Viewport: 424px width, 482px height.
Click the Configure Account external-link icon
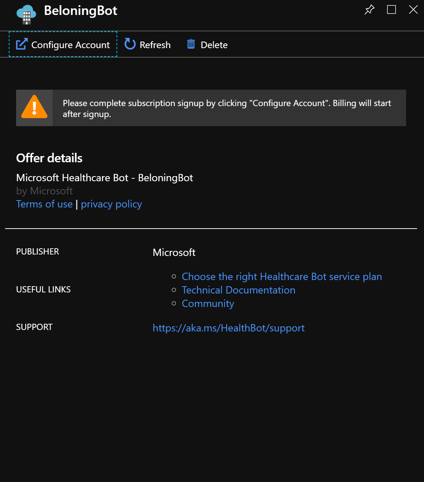[22, 44]
